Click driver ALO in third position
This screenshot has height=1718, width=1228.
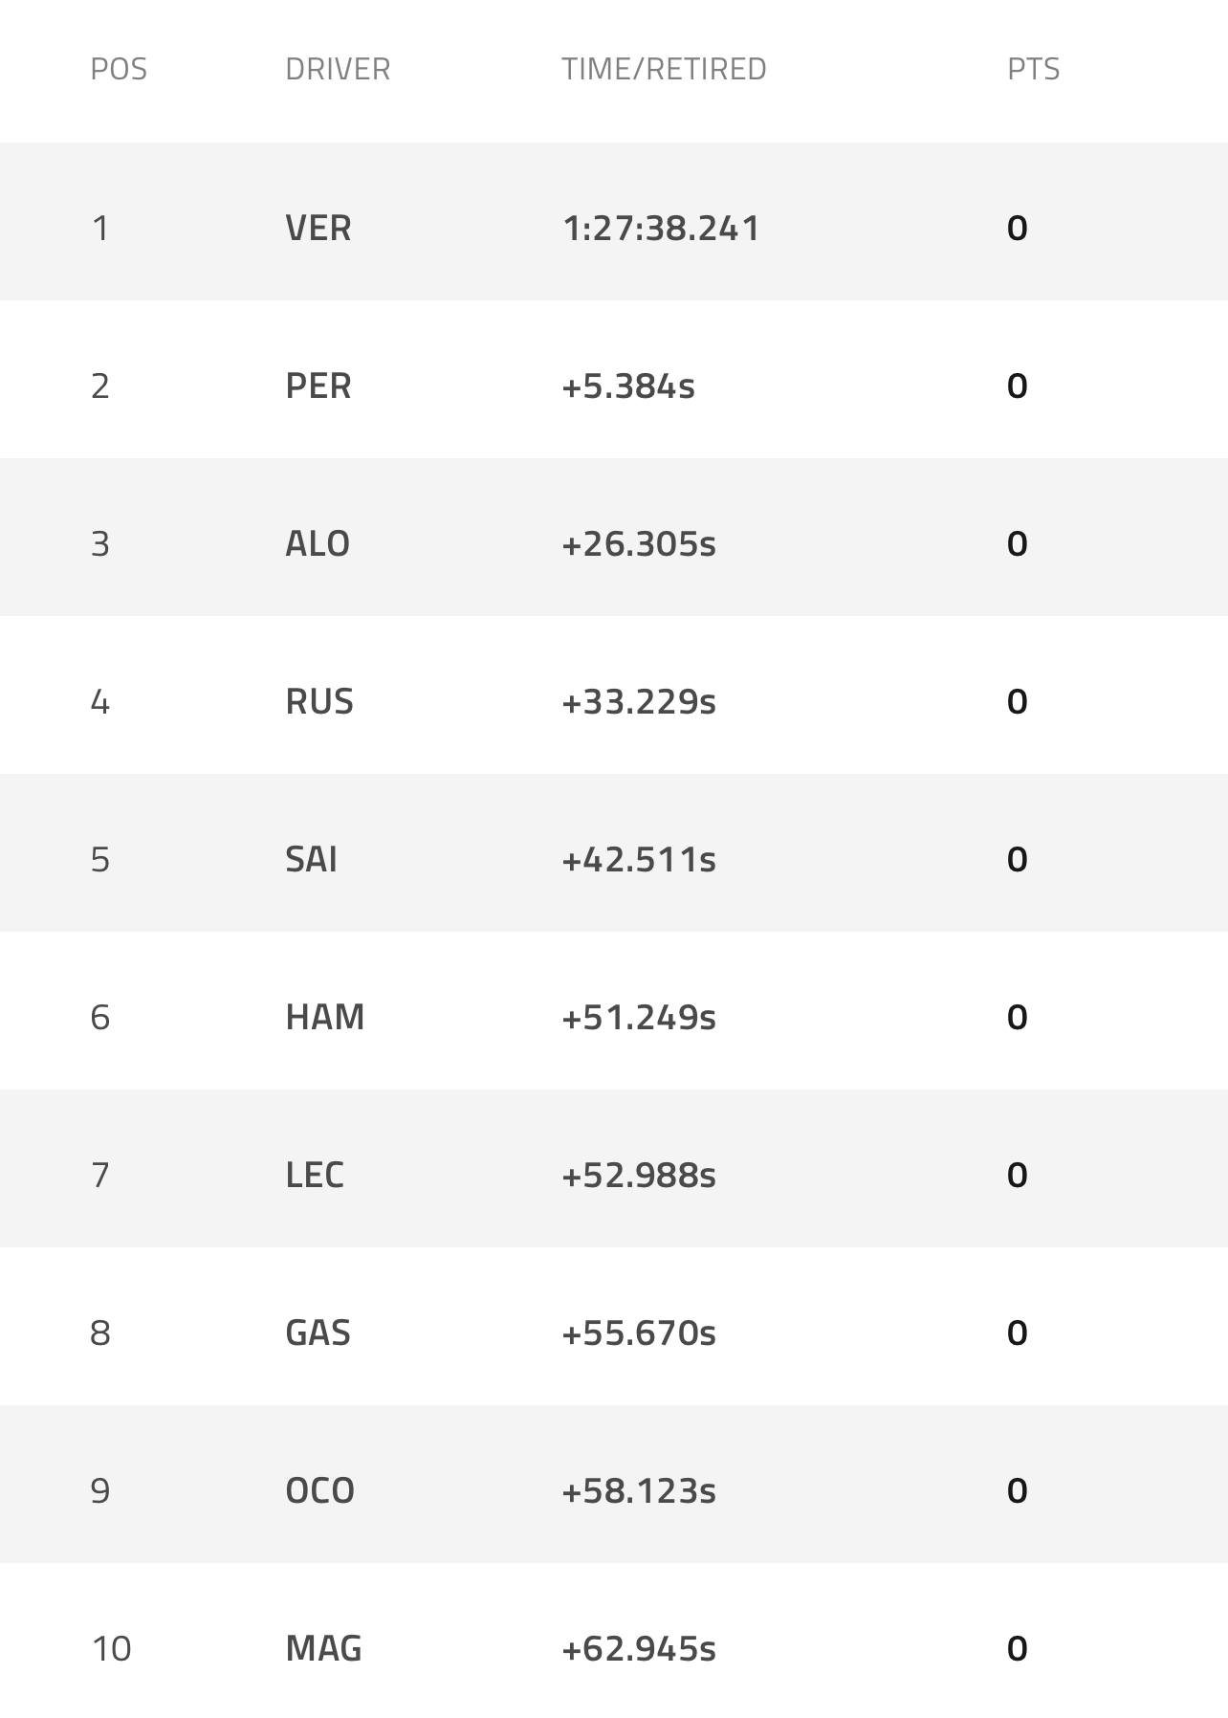point(318,544)
